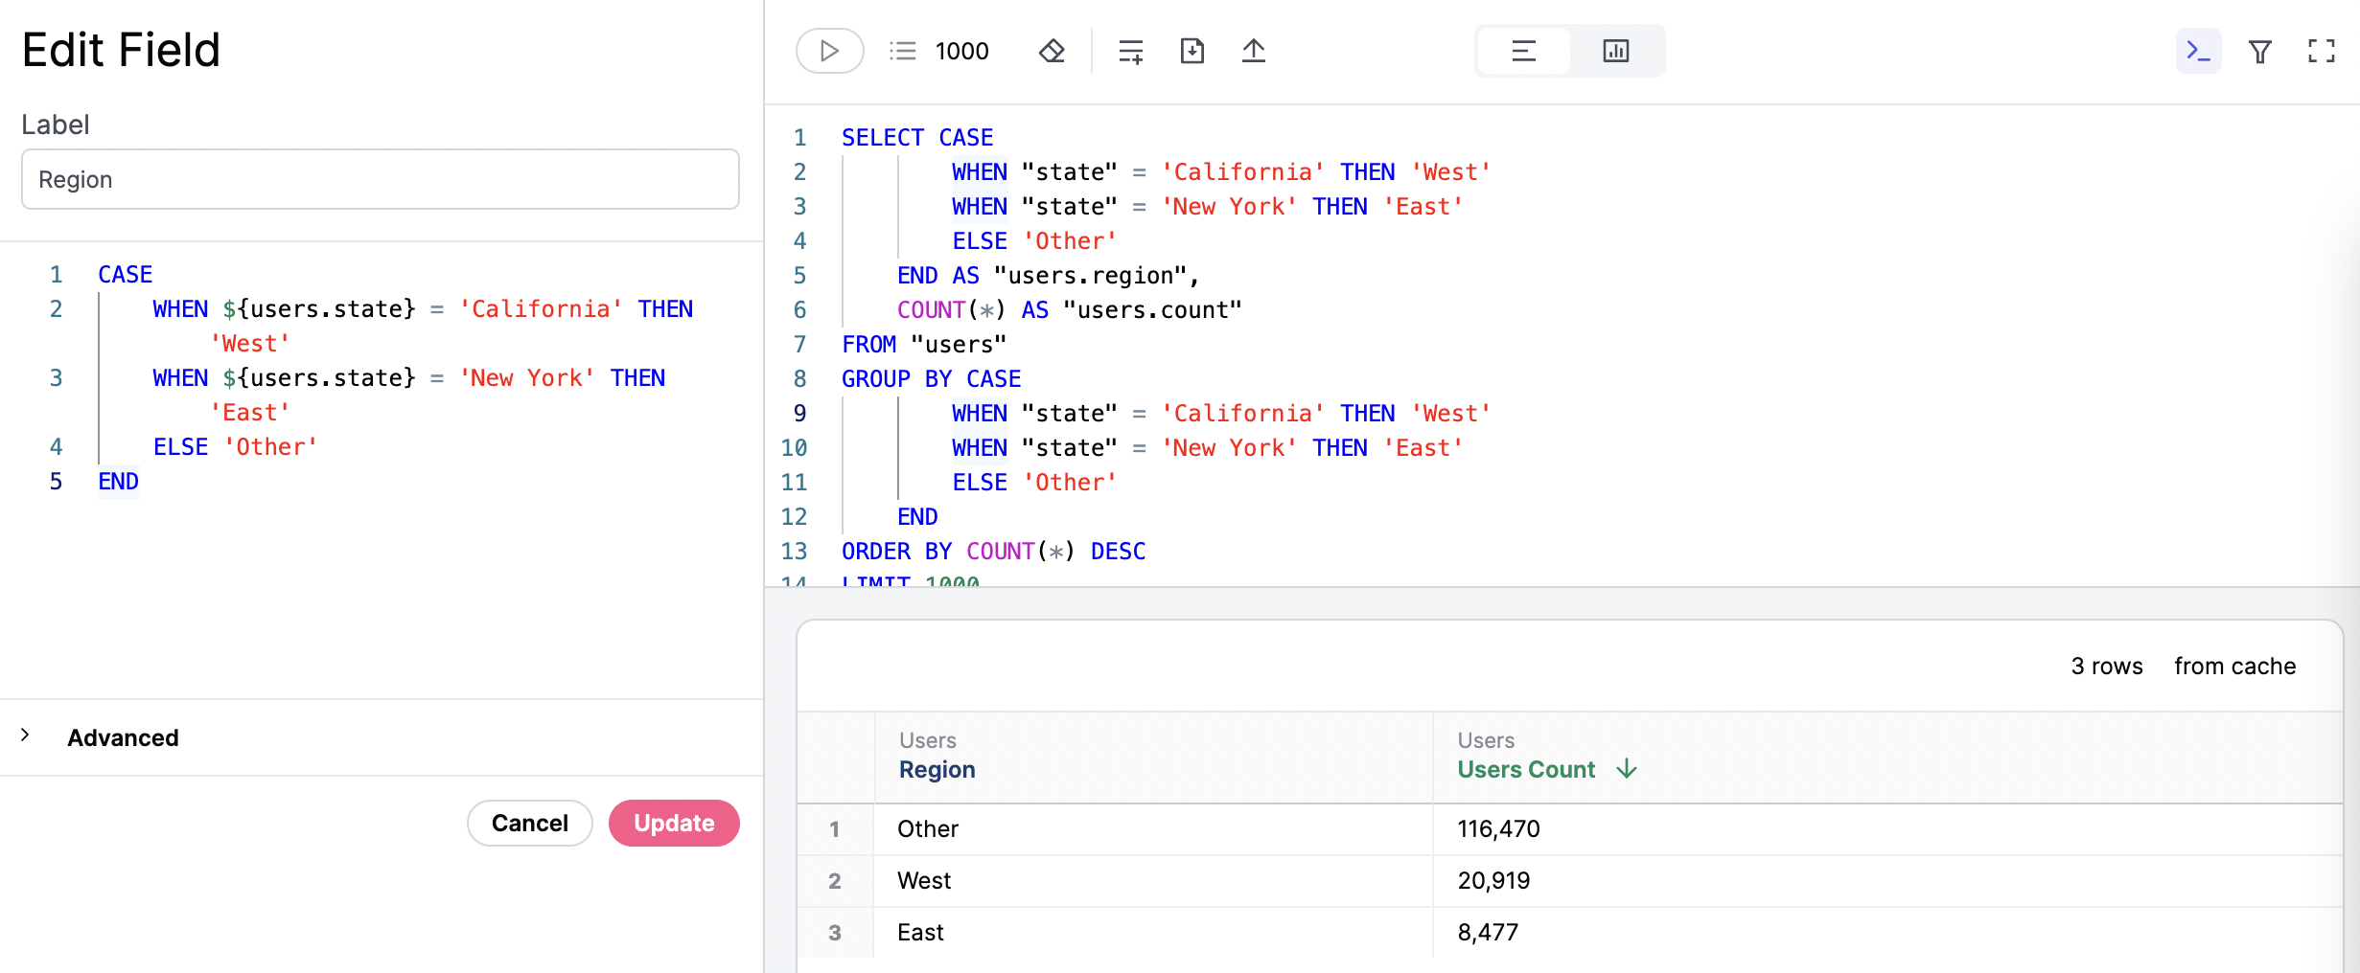Image resolution: width=2360 pixels, height=973 pixels.
Task: Open the 1000 row limit selector
Action: [961, 51]
